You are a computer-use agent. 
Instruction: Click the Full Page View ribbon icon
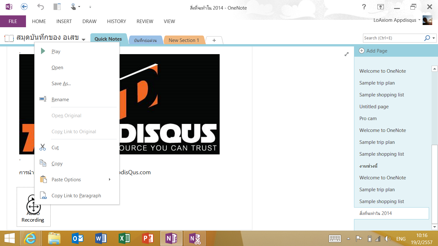click(x=381, y=7)
